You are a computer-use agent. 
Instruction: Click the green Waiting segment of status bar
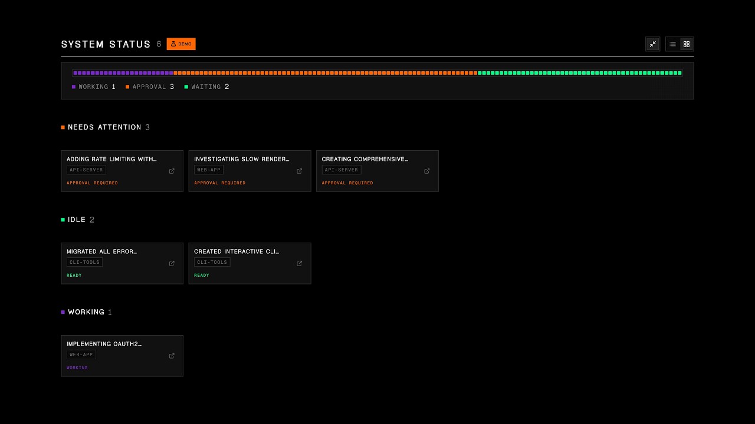click(x=580, y=73)
